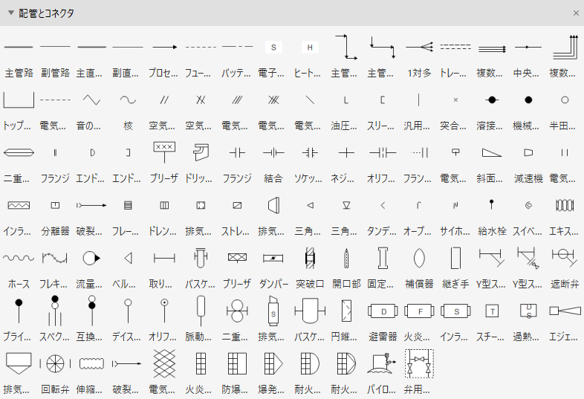This screenshot has width=584, height=399.
Task: Pick the 避雷器 arrester symbol
Action: pos(383,311)
